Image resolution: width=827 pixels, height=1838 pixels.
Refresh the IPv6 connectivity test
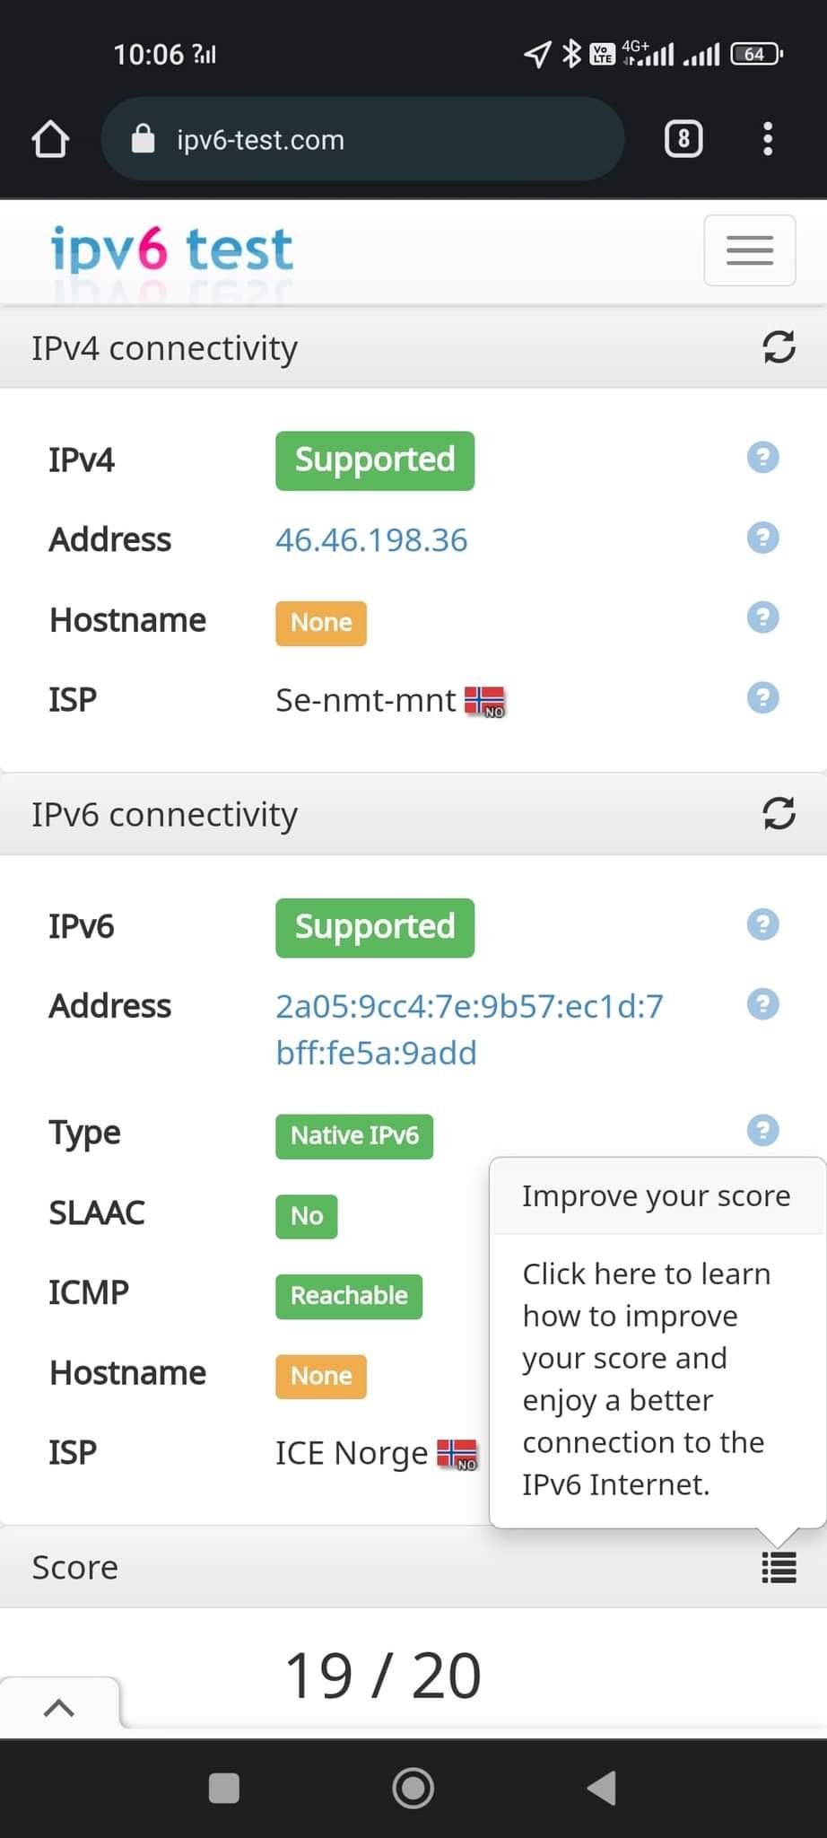click(x=779, y=813)
